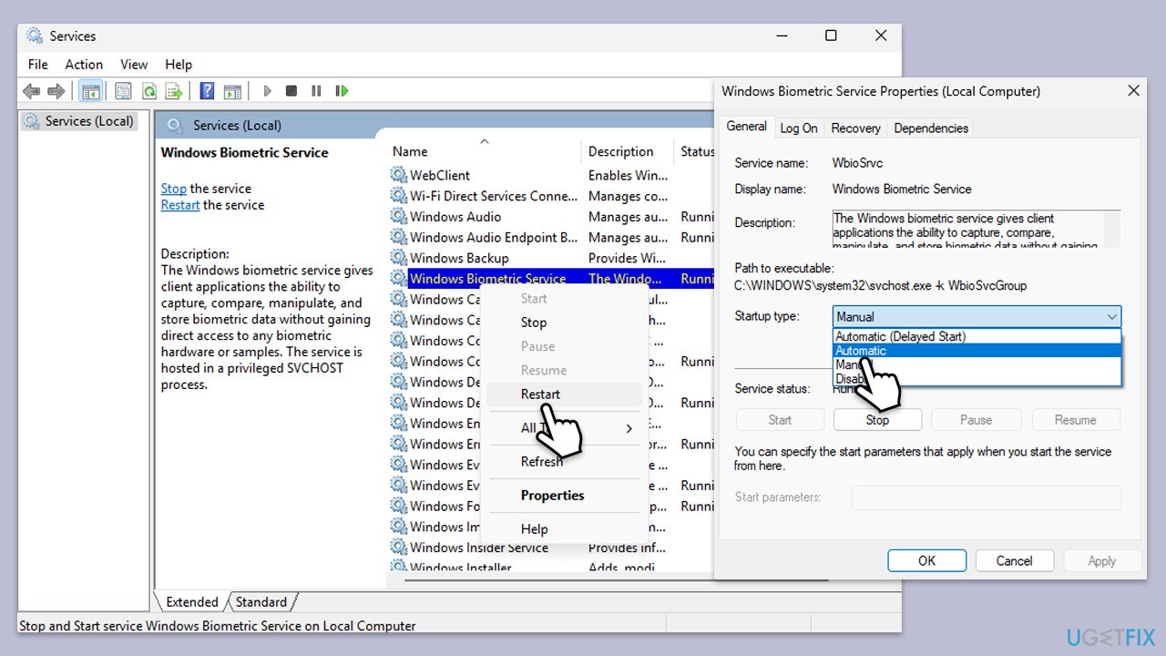Select Automatic in the startup type list

coord(860,351)
